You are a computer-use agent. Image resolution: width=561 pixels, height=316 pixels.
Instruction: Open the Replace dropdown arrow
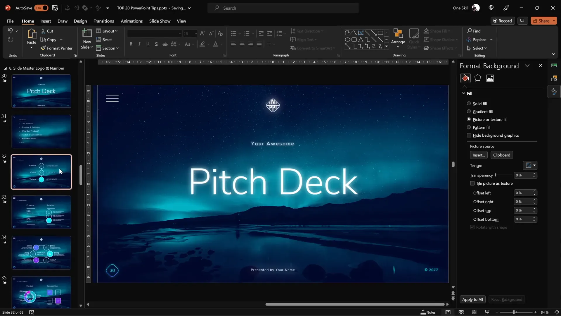coord(491,40)
